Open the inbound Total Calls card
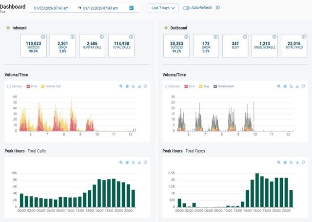The image size is (312, 222). click(121, 46)
